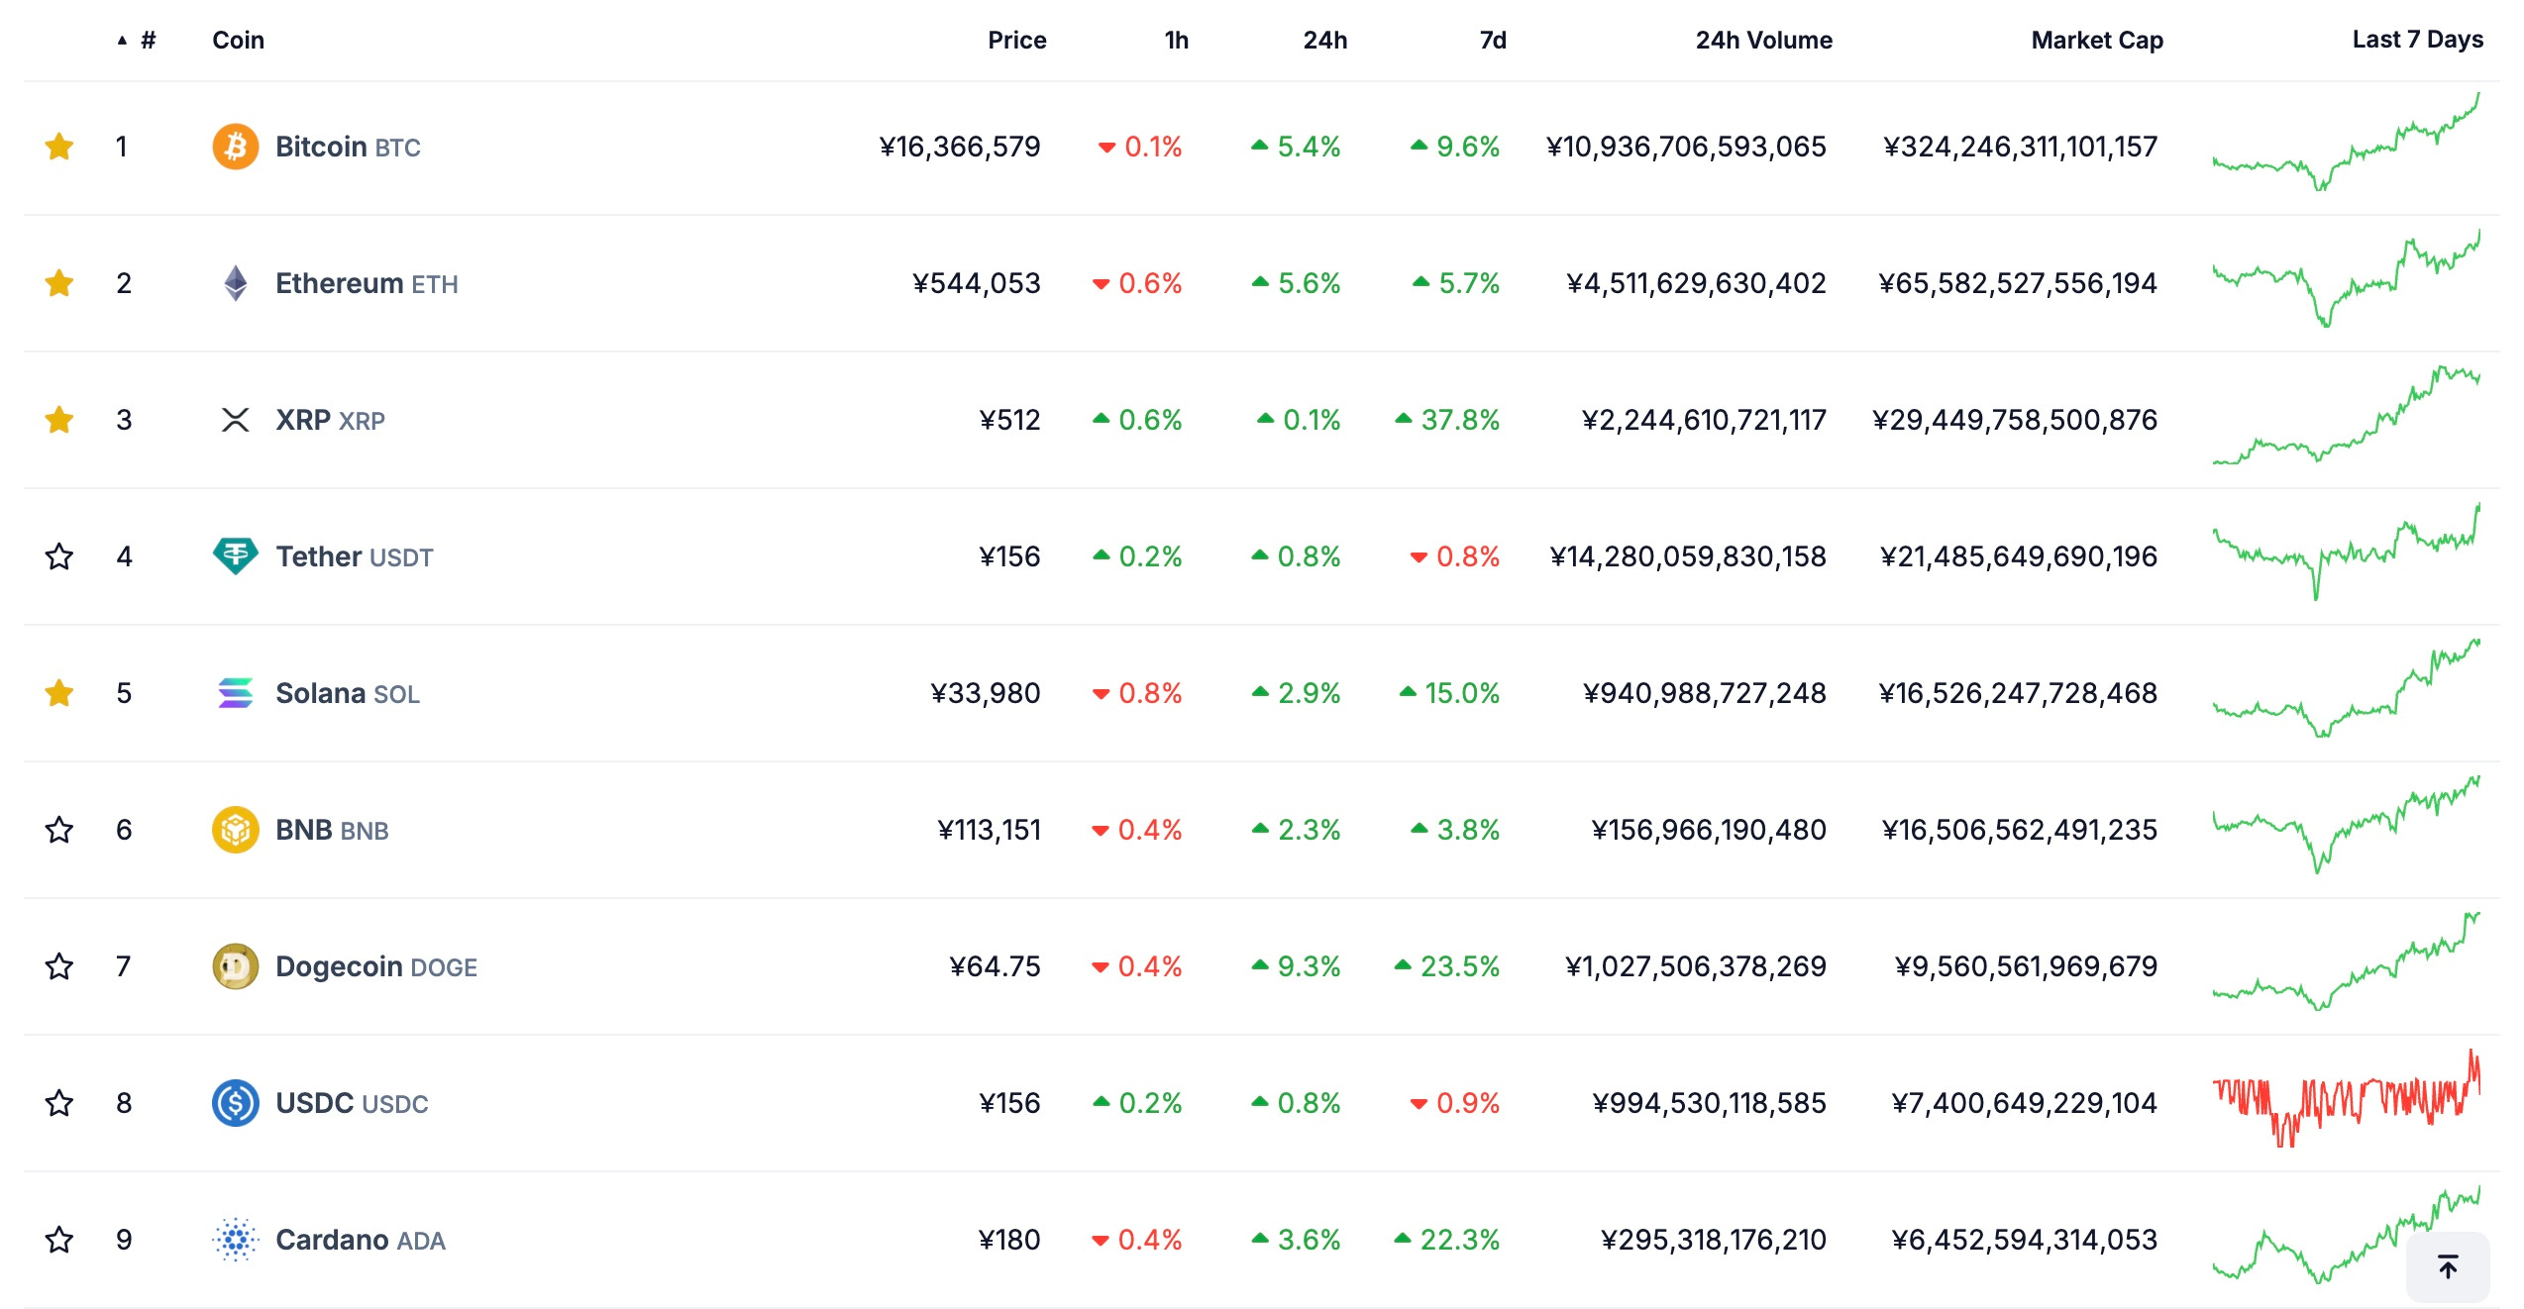Click the scroll-to-top arrow button
This screenshot has width=2524, height=1309.
point(2448,1266)
